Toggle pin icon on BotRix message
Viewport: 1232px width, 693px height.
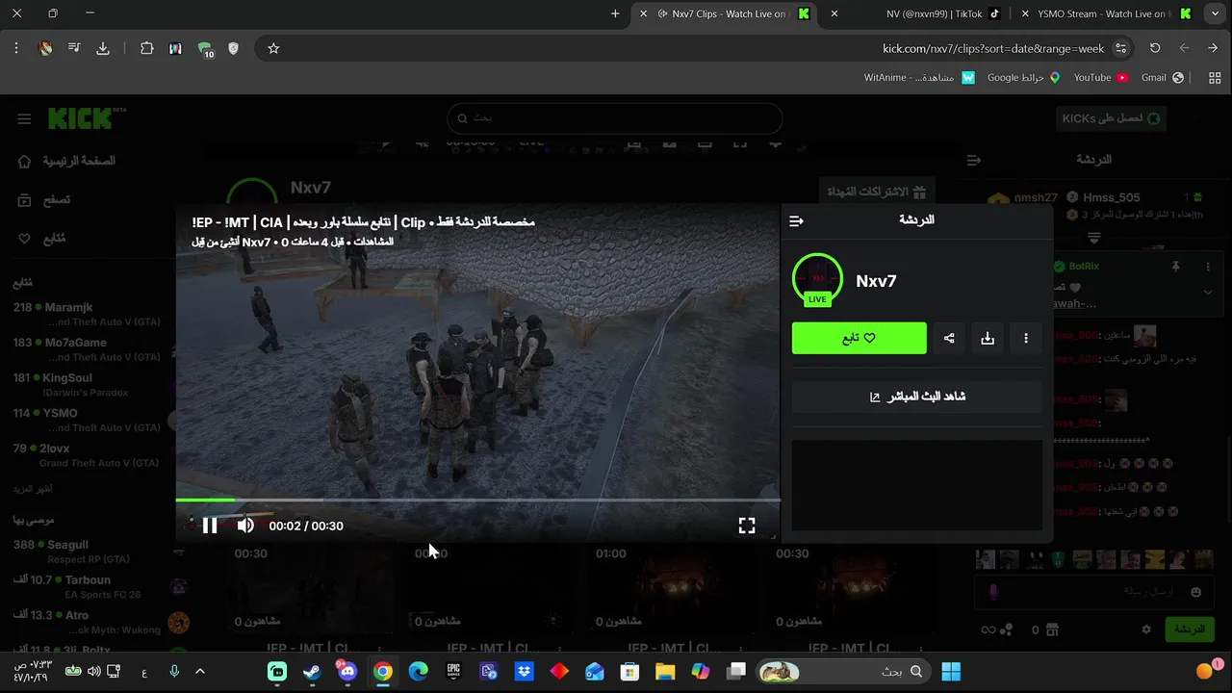pyautogui.click(x=1175, y=266)
